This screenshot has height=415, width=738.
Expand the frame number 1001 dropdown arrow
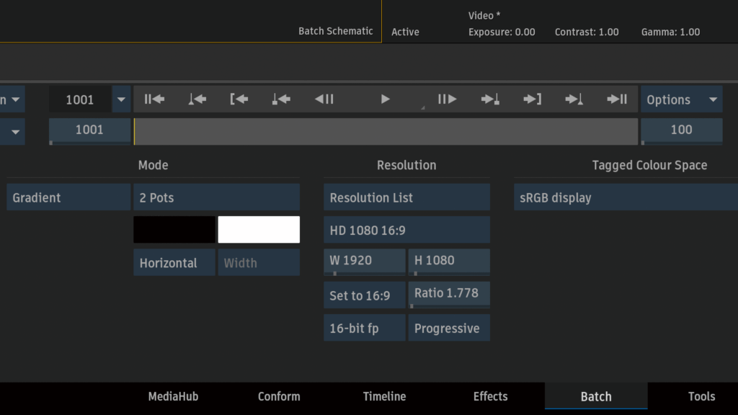click(x=121, y=99)
